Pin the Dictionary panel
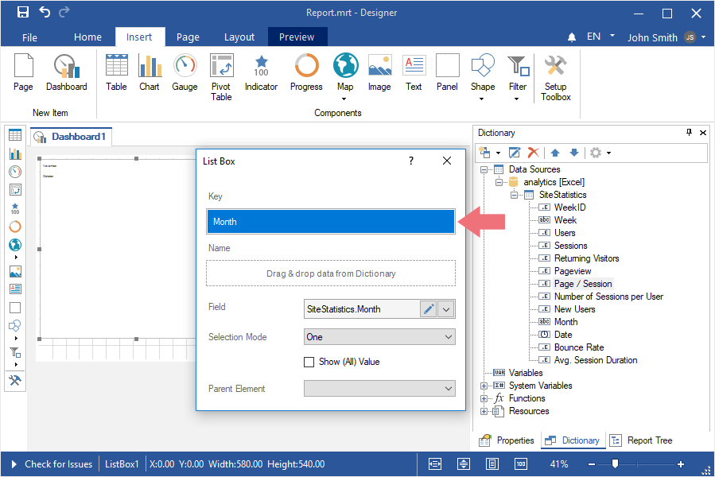Image resolution: width=715 pixels, height=477 pixels. coord(689,133)
